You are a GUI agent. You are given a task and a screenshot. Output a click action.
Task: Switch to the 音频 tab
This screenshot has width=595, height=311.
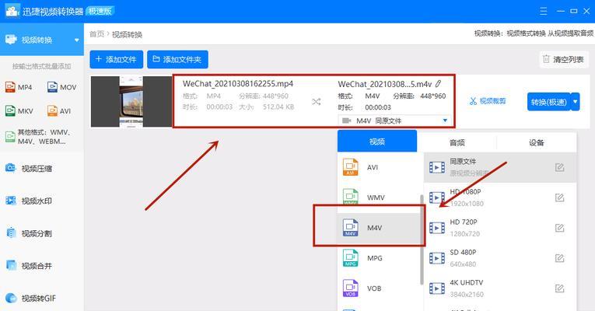click(x=457, y=142)
